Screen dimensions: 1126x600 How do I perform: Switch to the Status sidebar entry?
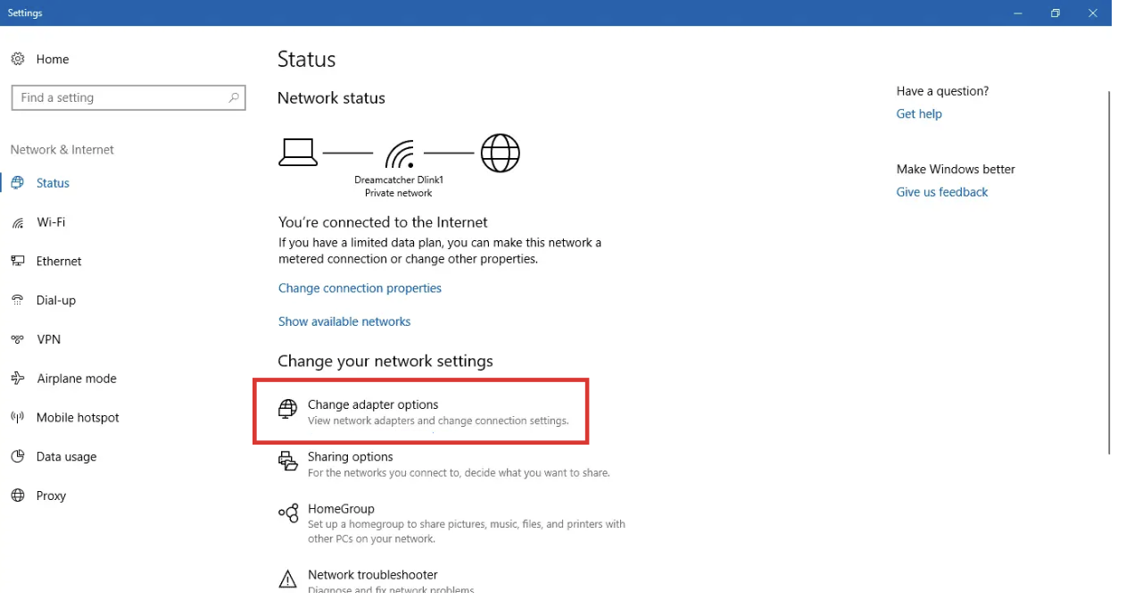pyautogui.click(x=52, y=182)
